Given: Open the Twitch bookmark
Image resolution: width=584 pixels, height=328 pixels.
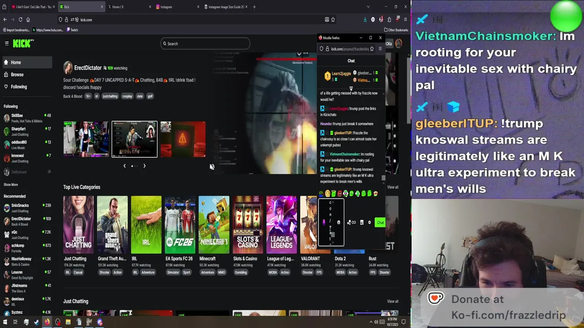Looking at the screenshot, I should tap(72, 30).
